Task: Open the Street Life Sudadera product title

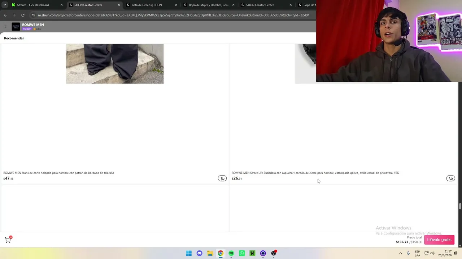Action: pyautogui.click(x=315, y=173)
